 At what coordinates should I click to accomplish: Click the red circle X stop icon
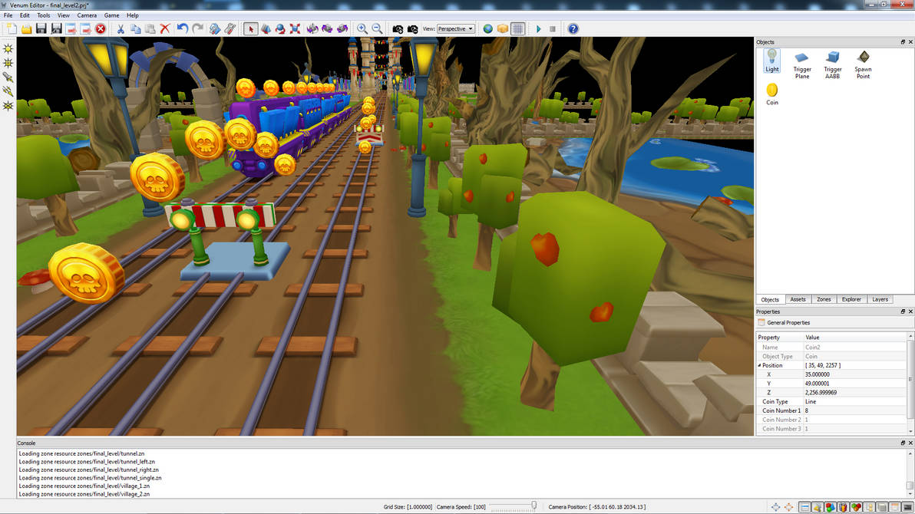tap(101, 28)
